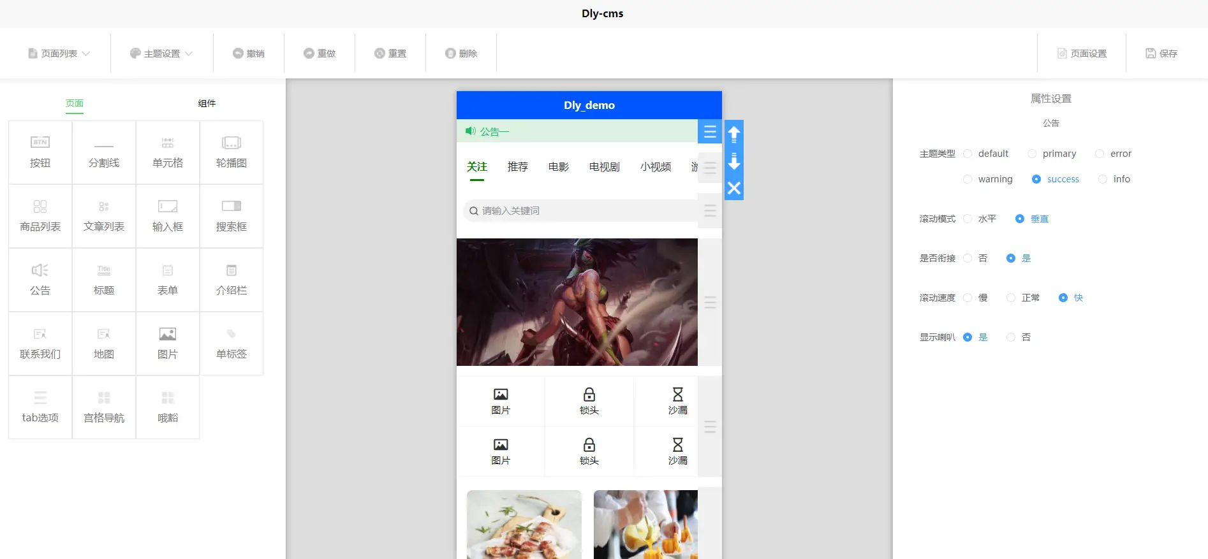This screenshot has height=559, width=1208.
Task: Select the success theme type
Action: 1056,179
